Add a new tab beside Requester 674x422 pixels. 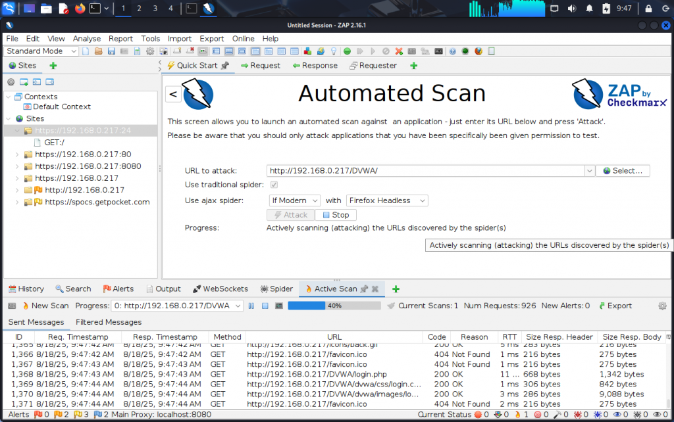(x=413, y=66)
